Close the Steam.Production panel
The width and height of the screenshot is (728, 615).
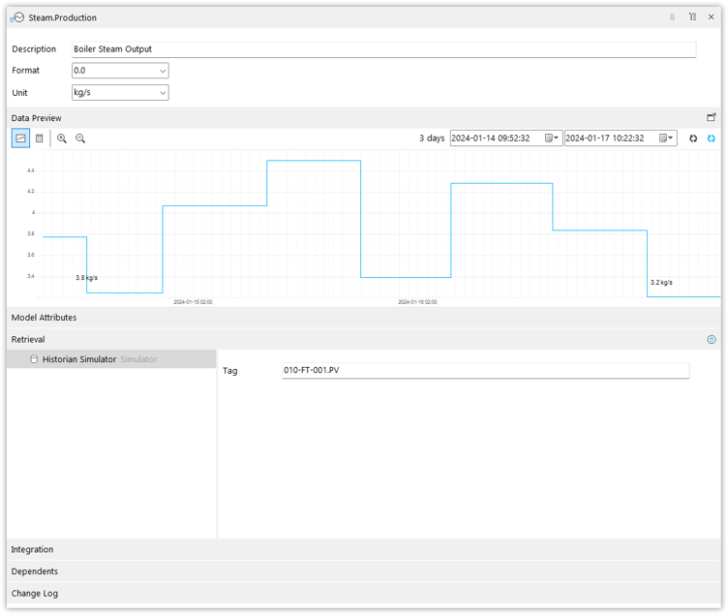click(x=712, y=17)
